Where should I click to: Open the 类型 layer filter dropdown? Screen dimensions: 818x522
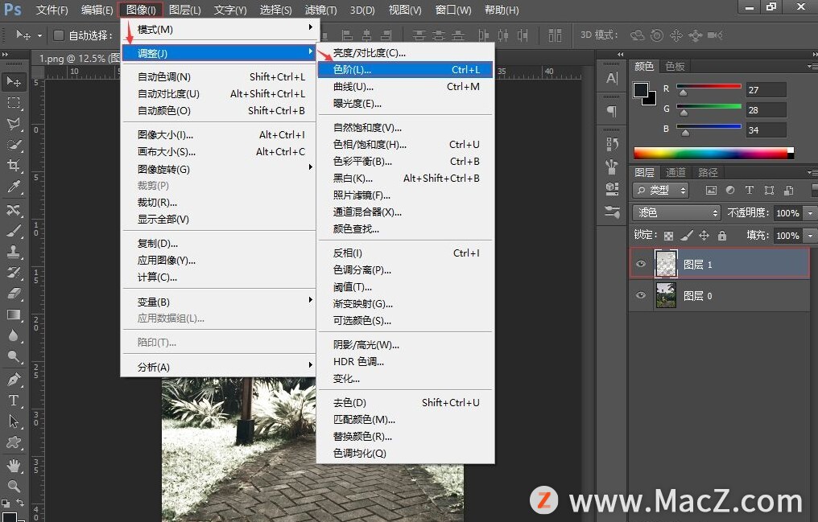[x=660, y=190]
